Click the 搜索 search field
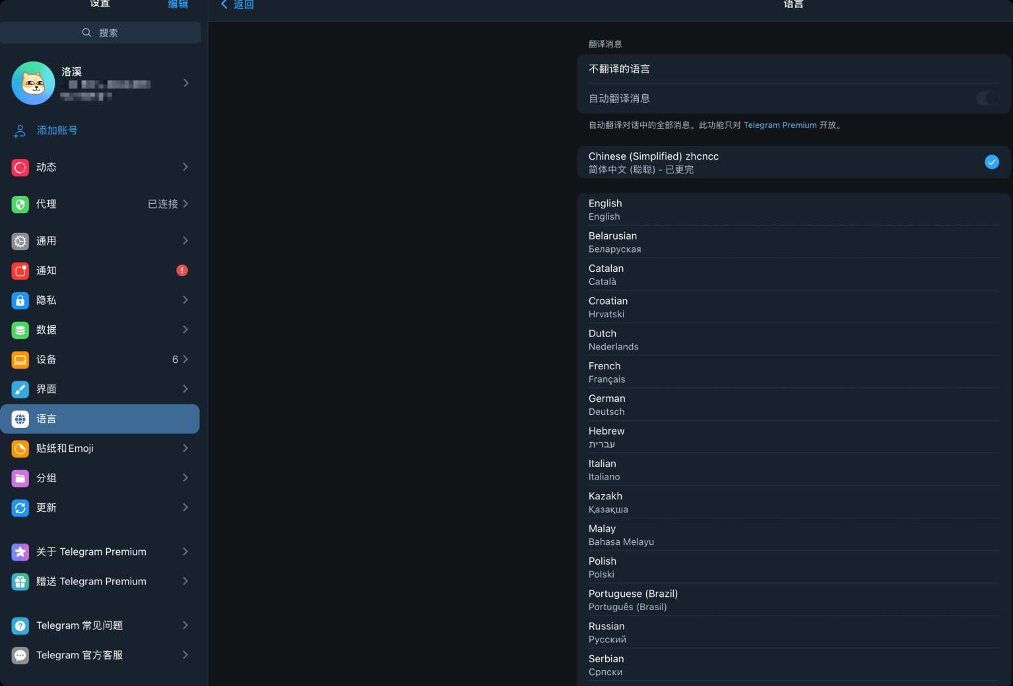 (x=100, y=33)
